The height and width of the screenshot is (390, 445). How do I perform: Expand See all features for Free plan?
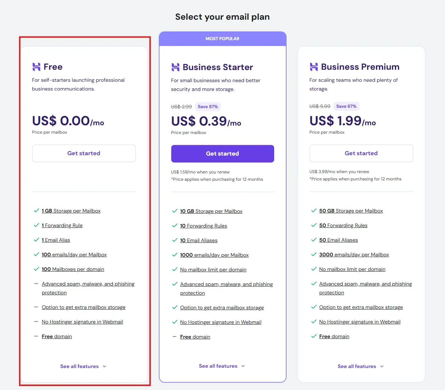point(83,366)
